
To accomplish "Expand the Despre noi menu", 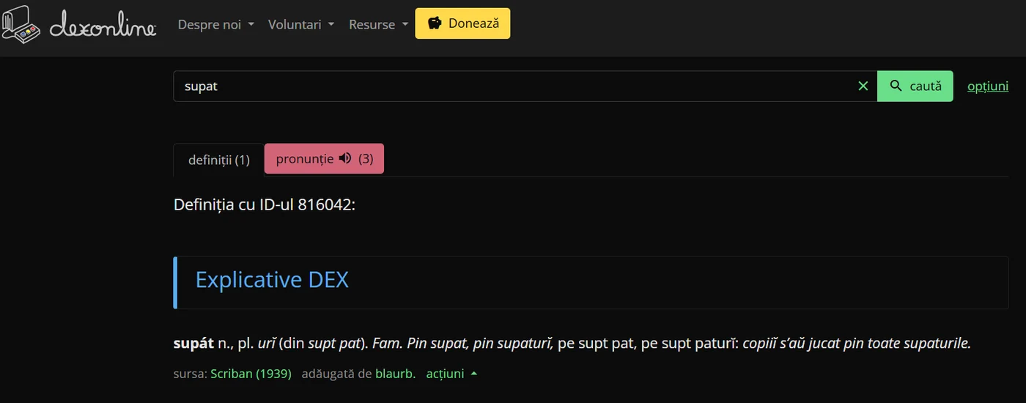I will tap(216, 24).
